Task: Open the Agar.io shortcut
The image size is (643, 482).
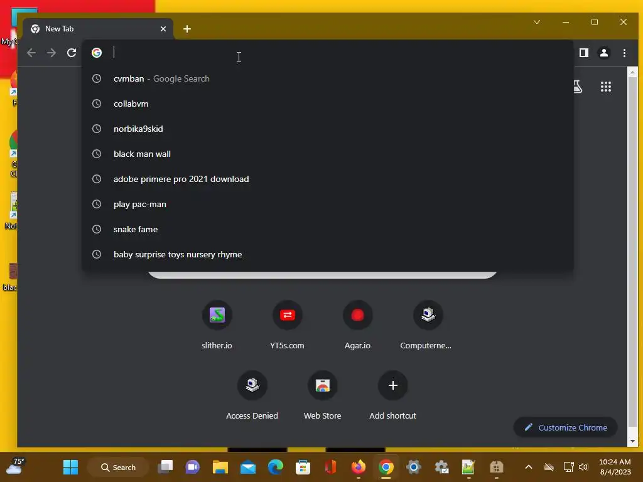Action: (x=357, y=324)
